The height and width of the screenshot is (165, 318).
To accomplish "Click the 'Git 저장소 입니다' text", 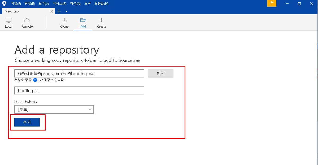I will click(51, 80).
